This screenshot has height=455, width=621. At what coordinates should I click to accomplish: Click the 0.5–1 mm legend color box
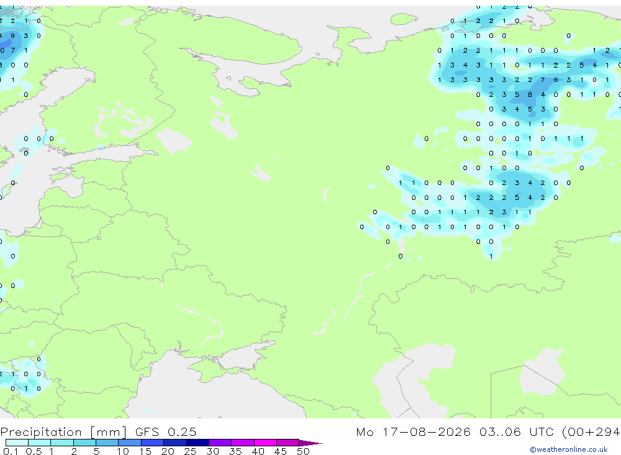40,443
